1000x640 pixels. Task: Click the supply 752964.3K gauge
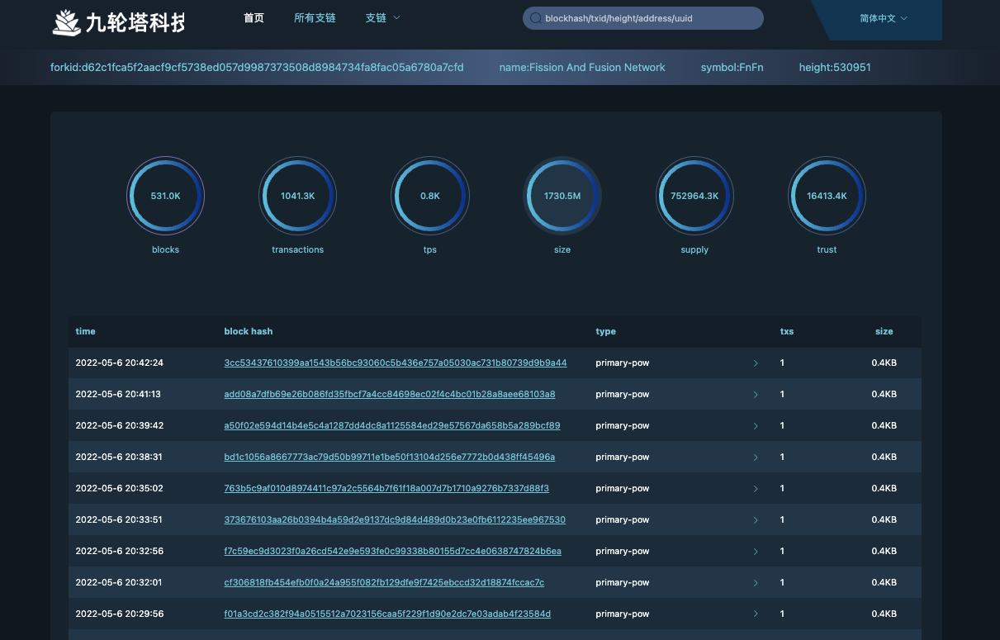694,197
